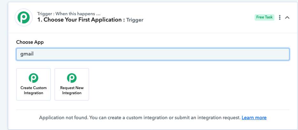
Task: Click the 'Choose App' label
Action: [30, 42]
